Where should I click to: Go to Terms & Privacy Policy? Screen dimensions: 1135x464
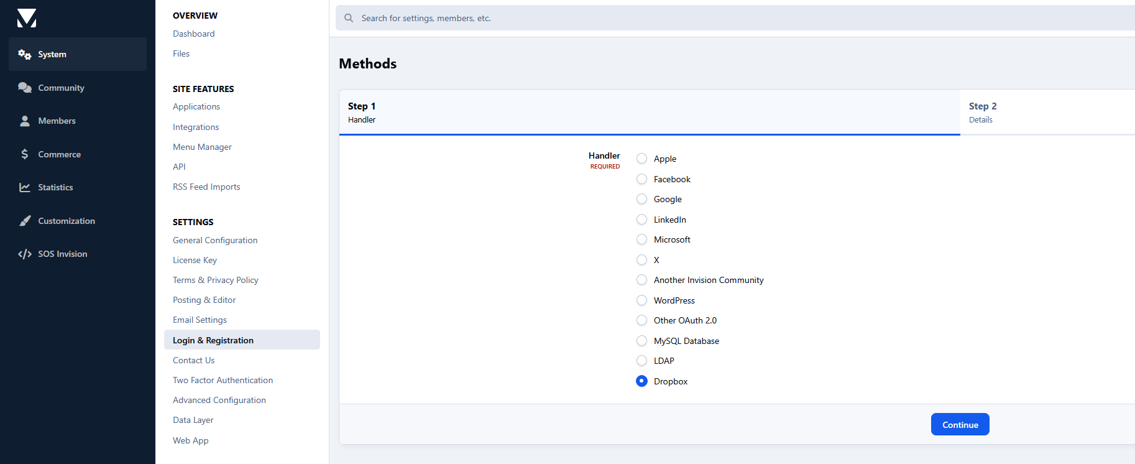point(216,280)
